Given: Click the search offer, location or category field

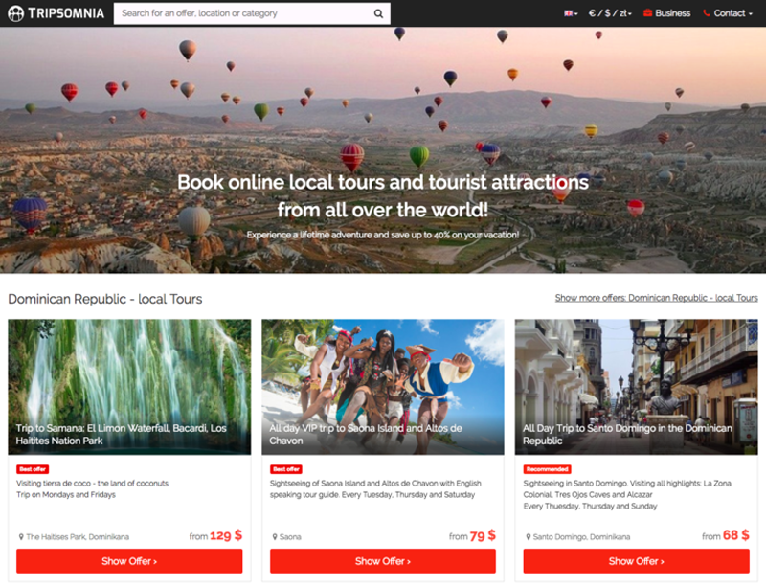Looking at the screenshot, I should click(244, 13).
